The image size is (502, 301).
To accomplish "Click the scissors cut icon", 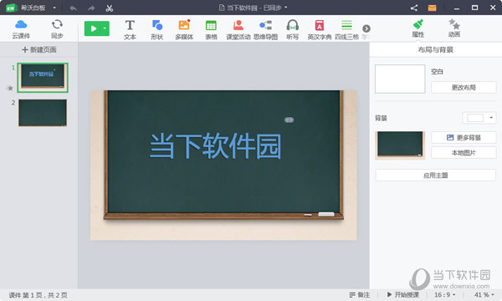I will click(109, 8).
